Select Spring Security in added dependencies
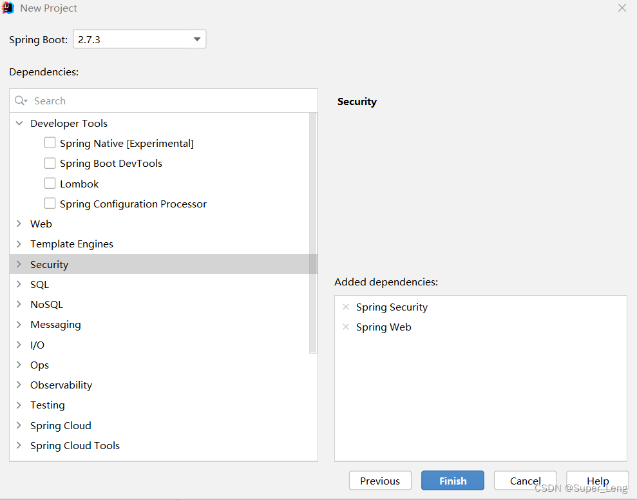Viewport: 637px width, 500px height. (x=392, y=307)
